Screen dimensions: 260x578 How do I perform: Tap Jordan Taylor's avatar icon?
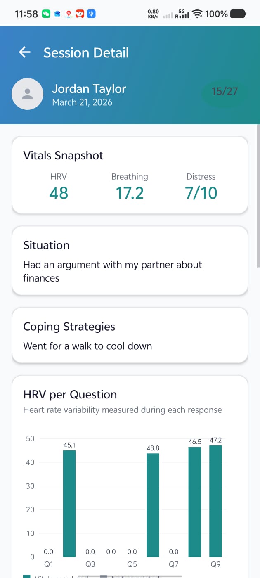tap(27, 94)
